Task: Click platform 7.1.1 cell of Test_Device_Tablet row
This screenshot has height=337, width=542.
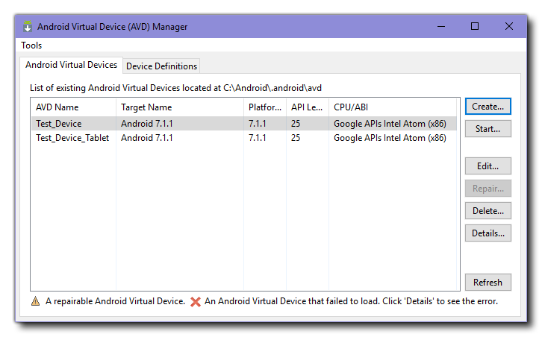Action: click(257, 138)
